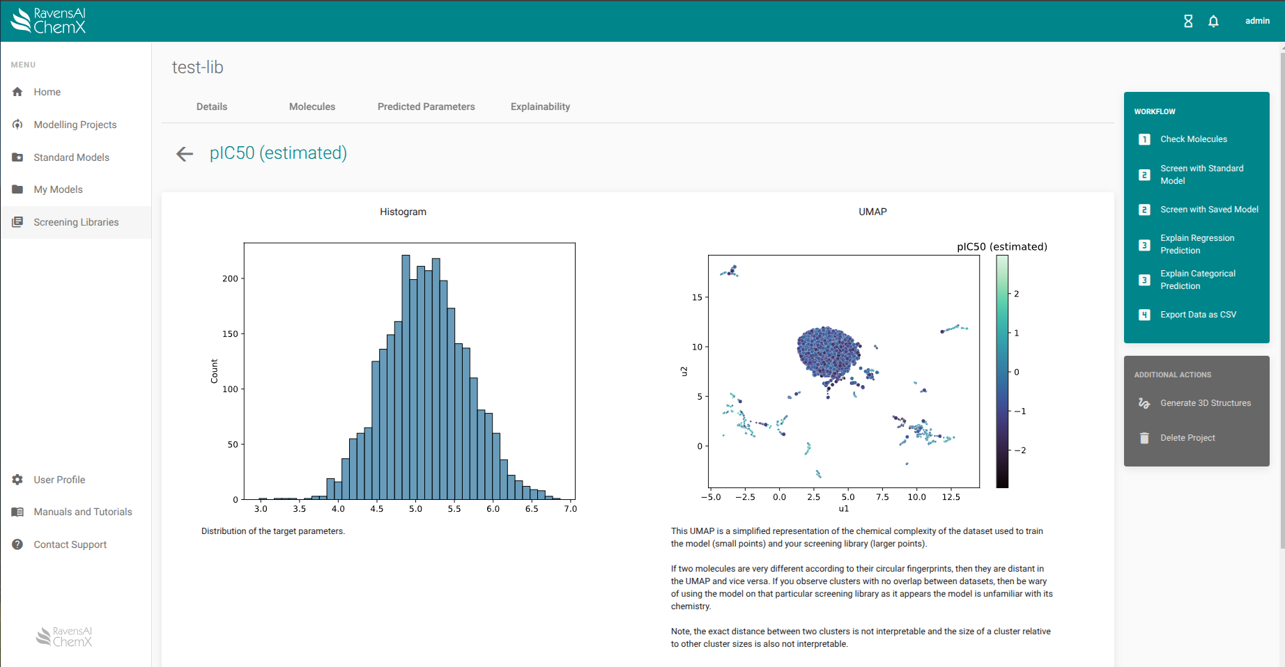Open Manuals and Tutorials link
1285x667 pixels.
click(83, 512)
